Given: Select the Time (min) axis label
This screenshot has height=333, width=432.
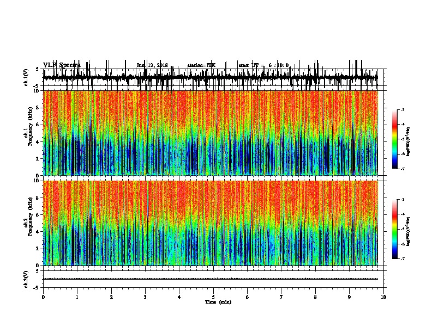Looking at the screenshot, I should tap(218, 302).
